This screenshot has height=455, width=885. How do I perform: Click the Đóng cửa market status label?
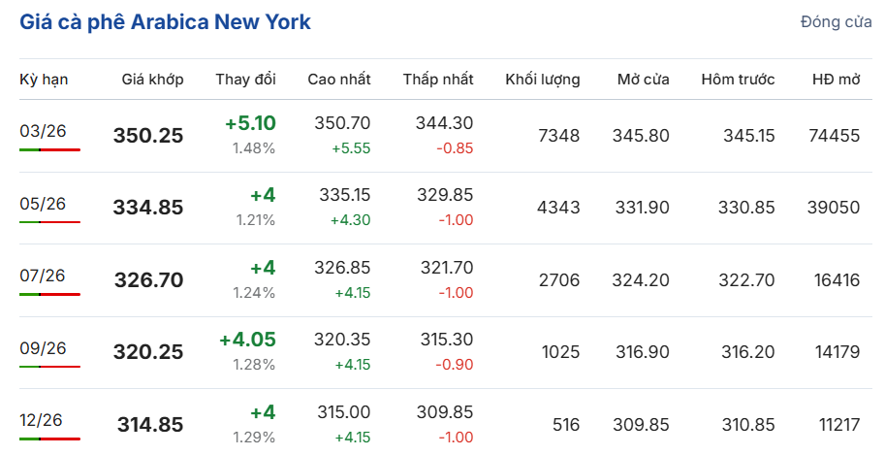pyautogui.click(x=836, y=22)
